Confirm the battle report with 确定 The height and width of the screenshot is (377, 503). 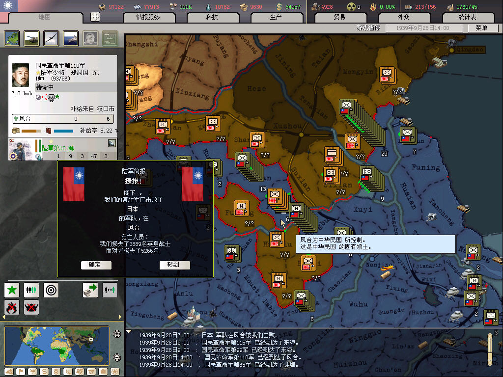96,265
